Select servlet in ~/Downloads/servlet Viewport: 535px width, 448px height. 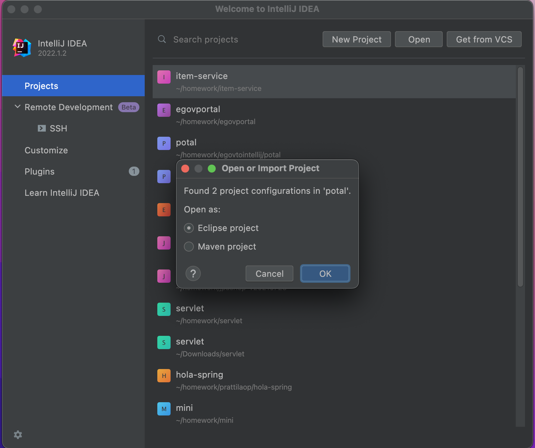pyautogui.click(x=190, y=341)
